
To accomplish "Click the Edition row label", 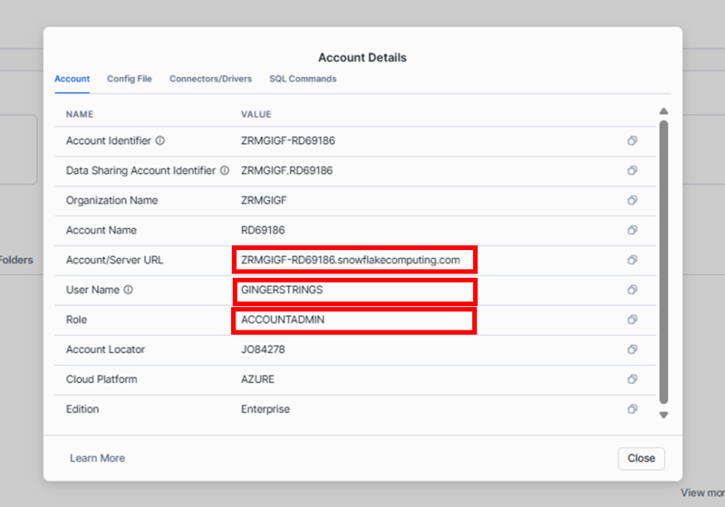I will [82, 409].
